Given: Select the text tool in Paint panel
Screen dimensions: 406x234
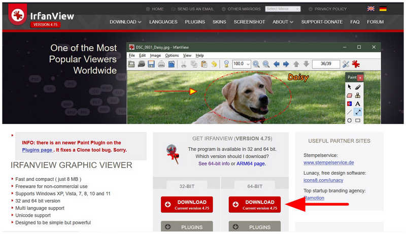Looking at the screenshot, I should point(358,104).
